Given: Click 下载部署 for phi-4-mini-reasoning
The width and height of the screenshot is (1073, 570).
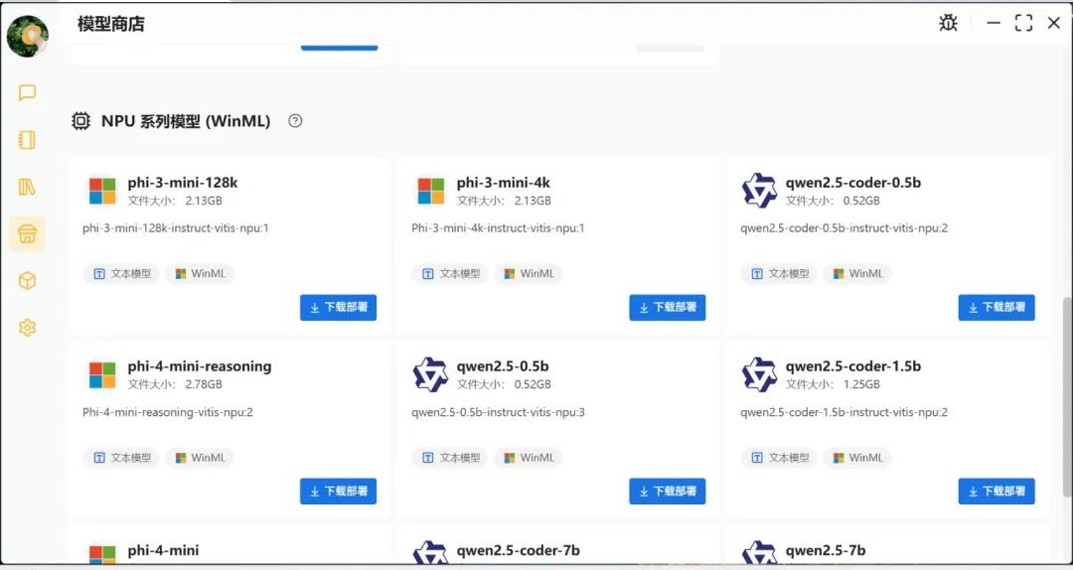Looking at the screenshot, I should pyautogui.click(x=338, y=492).
